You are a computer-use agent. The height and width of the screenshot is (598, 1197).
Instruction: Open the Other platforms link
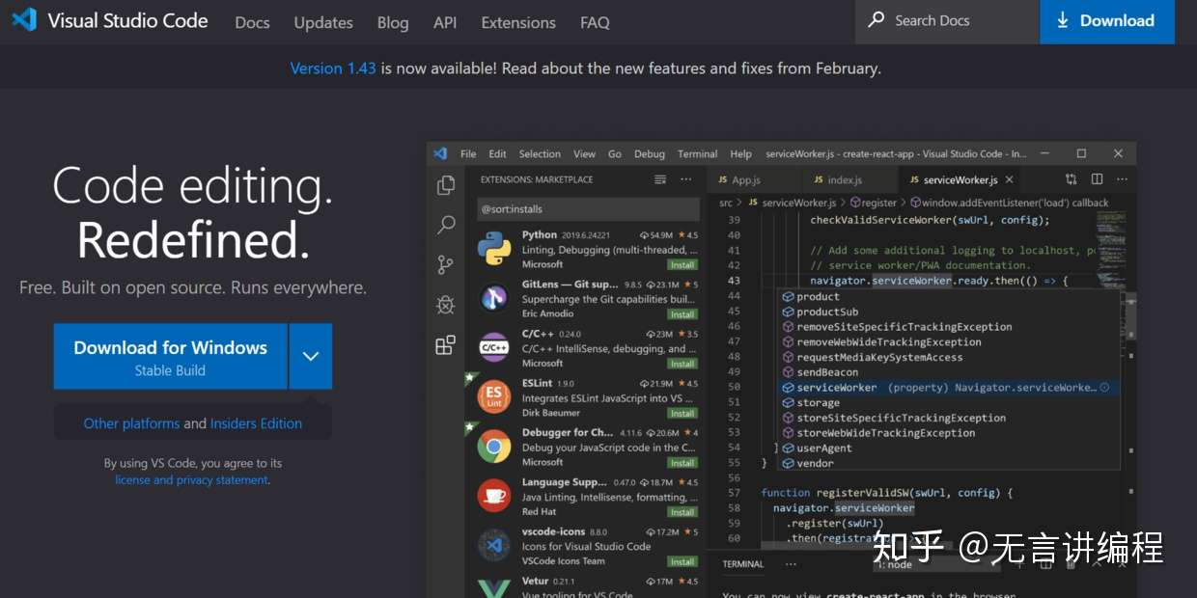pyautogui.click(x=131, y=423)
